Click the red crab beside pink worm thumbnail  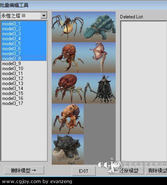(68, 57)
